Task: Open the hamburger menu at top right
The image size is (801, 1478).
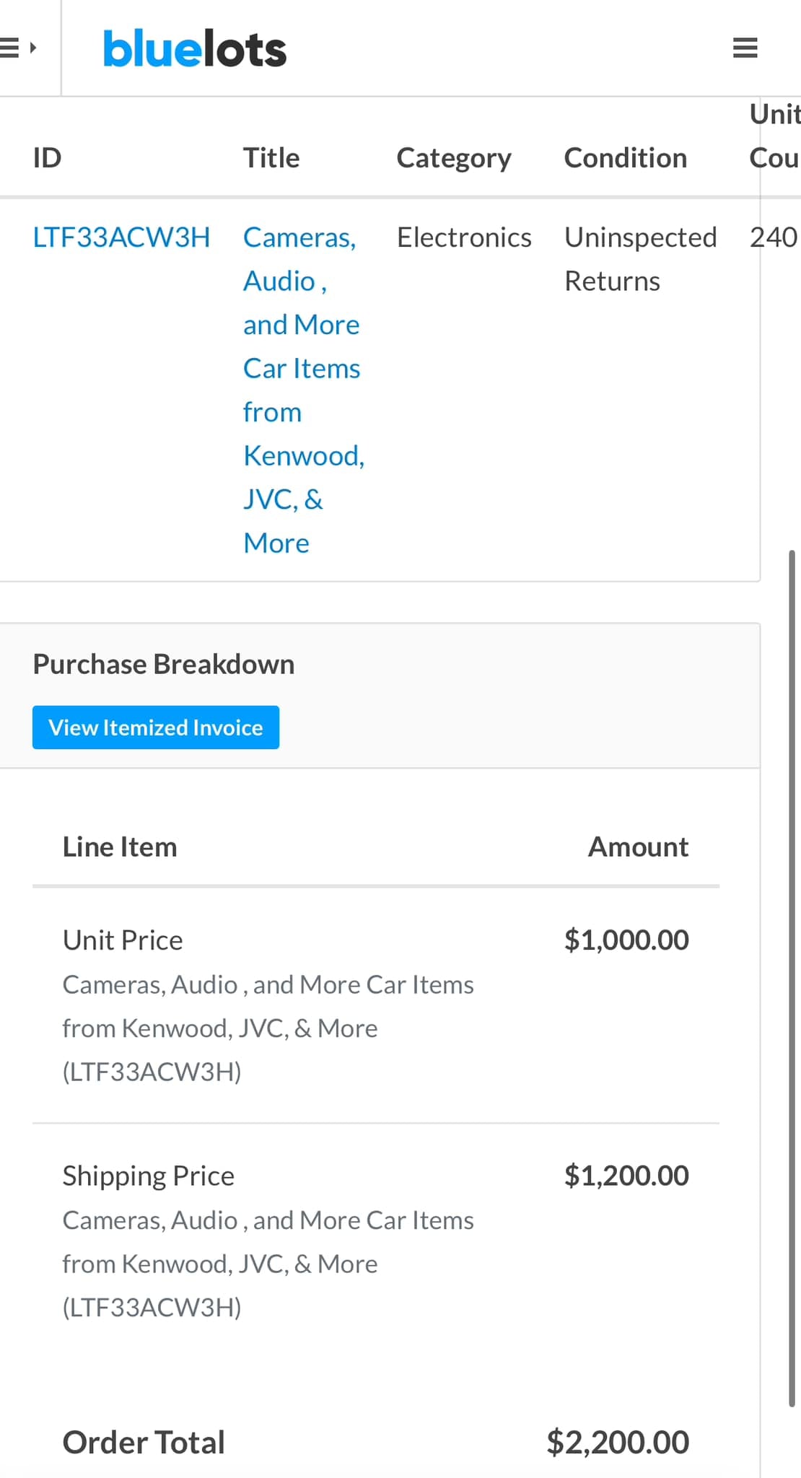Action: 745,48
